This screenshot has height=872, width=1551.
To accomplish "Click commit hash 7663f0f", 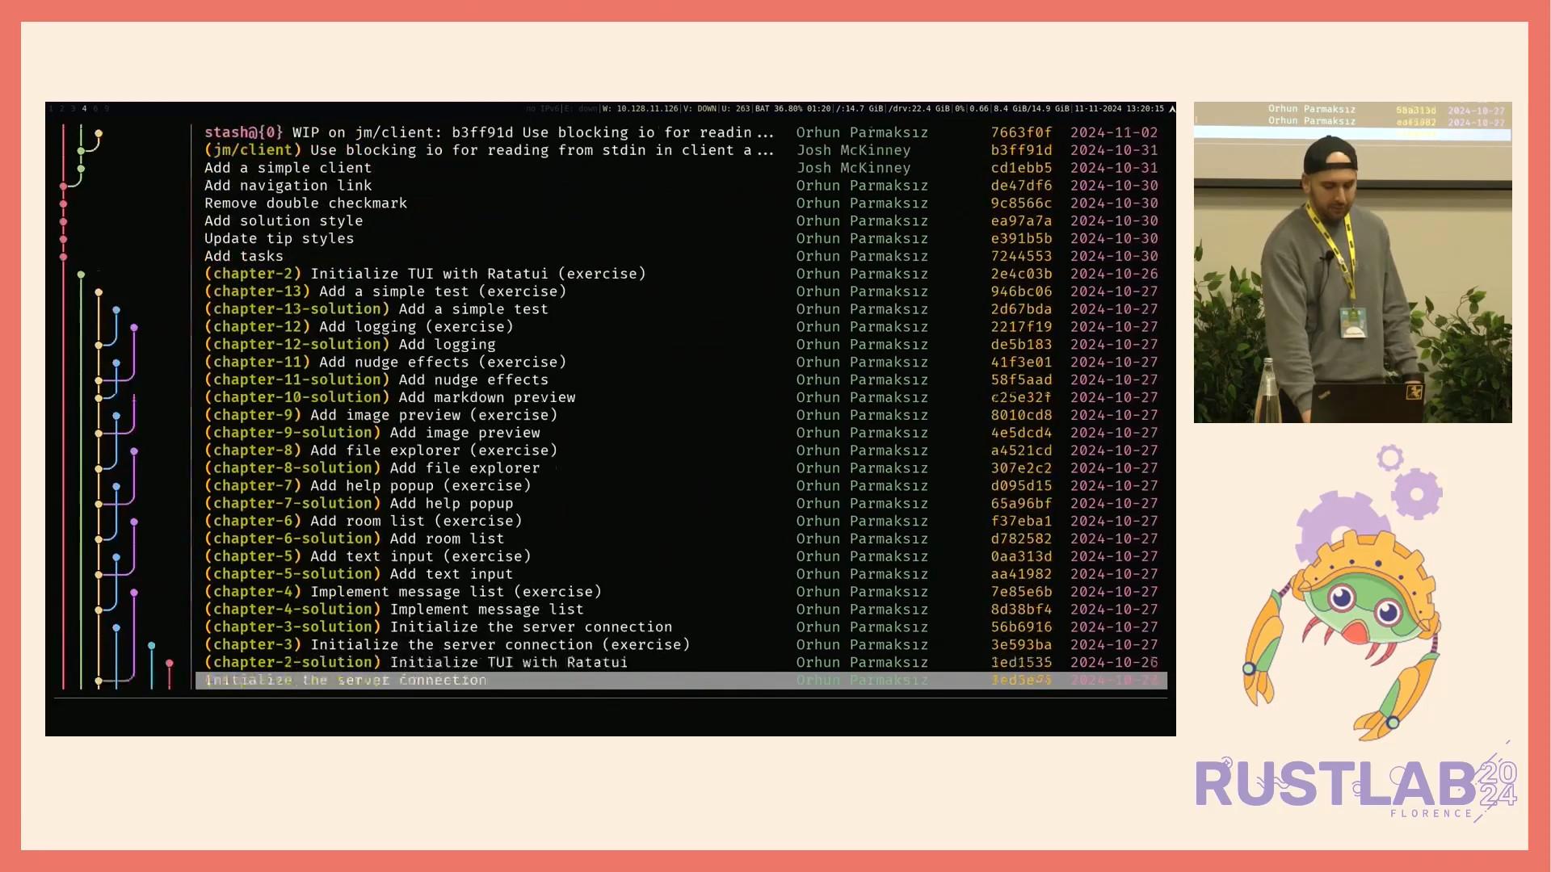I will (1021, 132).
